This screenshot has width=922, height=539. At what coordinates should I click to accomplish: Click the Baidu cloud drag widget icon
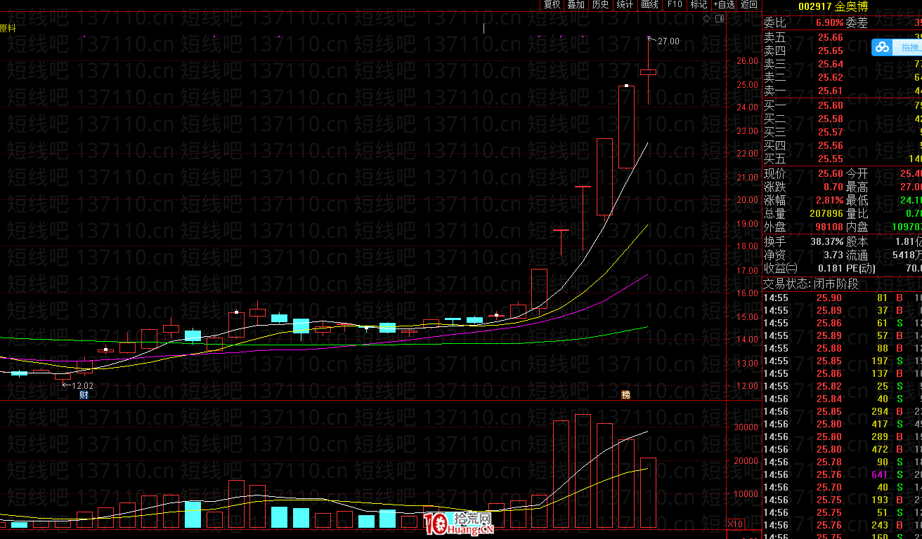[882, 48]
